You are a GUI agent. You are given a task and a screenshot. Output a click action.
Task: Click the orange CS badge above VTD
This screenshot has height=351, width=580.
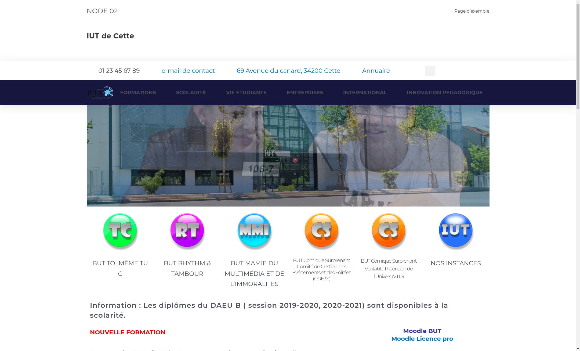pos(389,231)
